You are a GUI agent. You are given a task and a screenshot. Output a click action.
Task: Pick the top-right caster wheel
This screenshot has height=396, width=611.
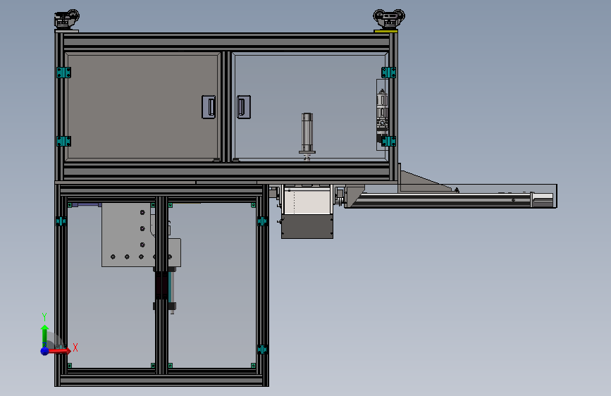tap(389, 19)
